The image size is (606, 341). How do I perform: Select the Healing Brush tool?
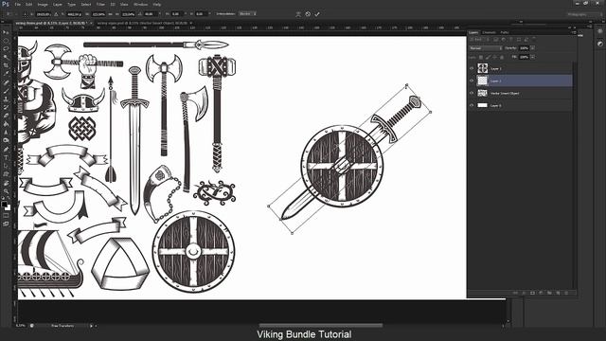click(6, 82)
